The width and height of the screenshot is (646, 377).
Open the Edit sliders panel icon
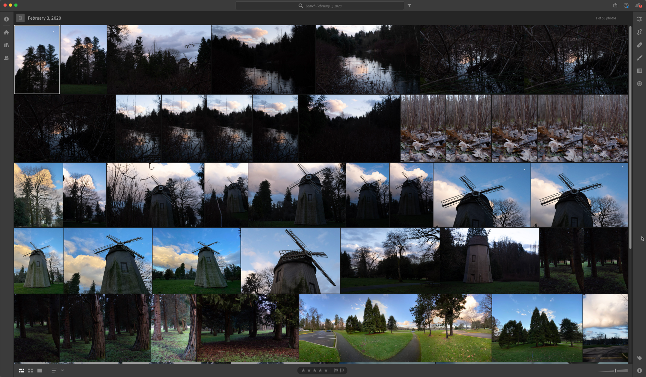tap(639, 19)
